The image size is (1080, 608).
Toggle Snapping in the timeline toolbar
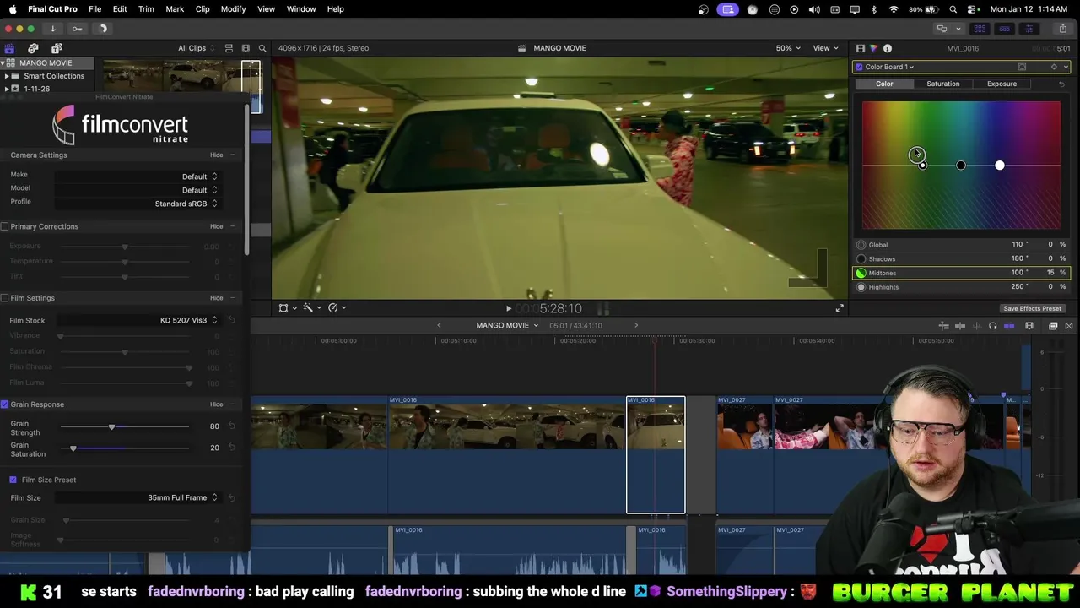(1009, 326)
